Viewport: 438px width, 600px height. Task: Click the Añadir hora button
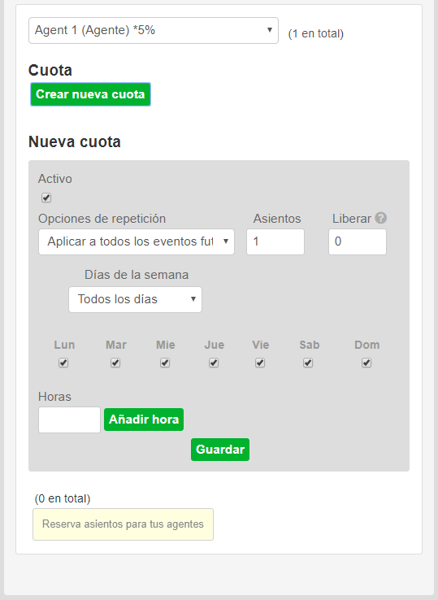point(144,420)
